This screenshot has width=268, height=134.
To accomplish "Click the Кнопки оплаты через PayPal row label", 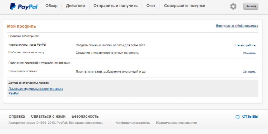I will pyautogui.click(x=27, y=45).
